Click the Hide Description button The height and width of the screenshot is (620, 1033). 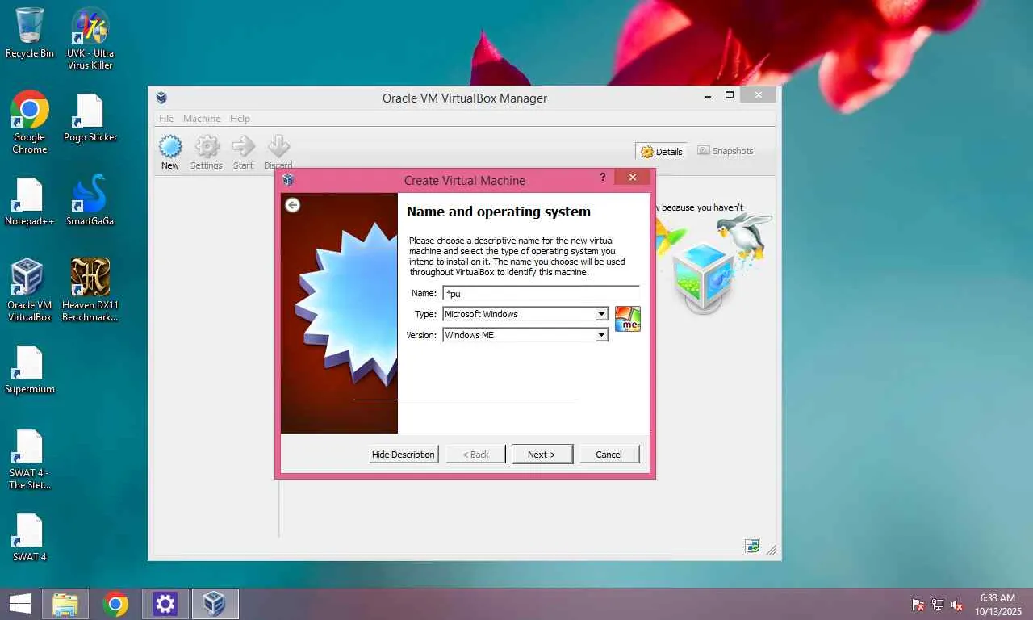click(x=404, y=455)
